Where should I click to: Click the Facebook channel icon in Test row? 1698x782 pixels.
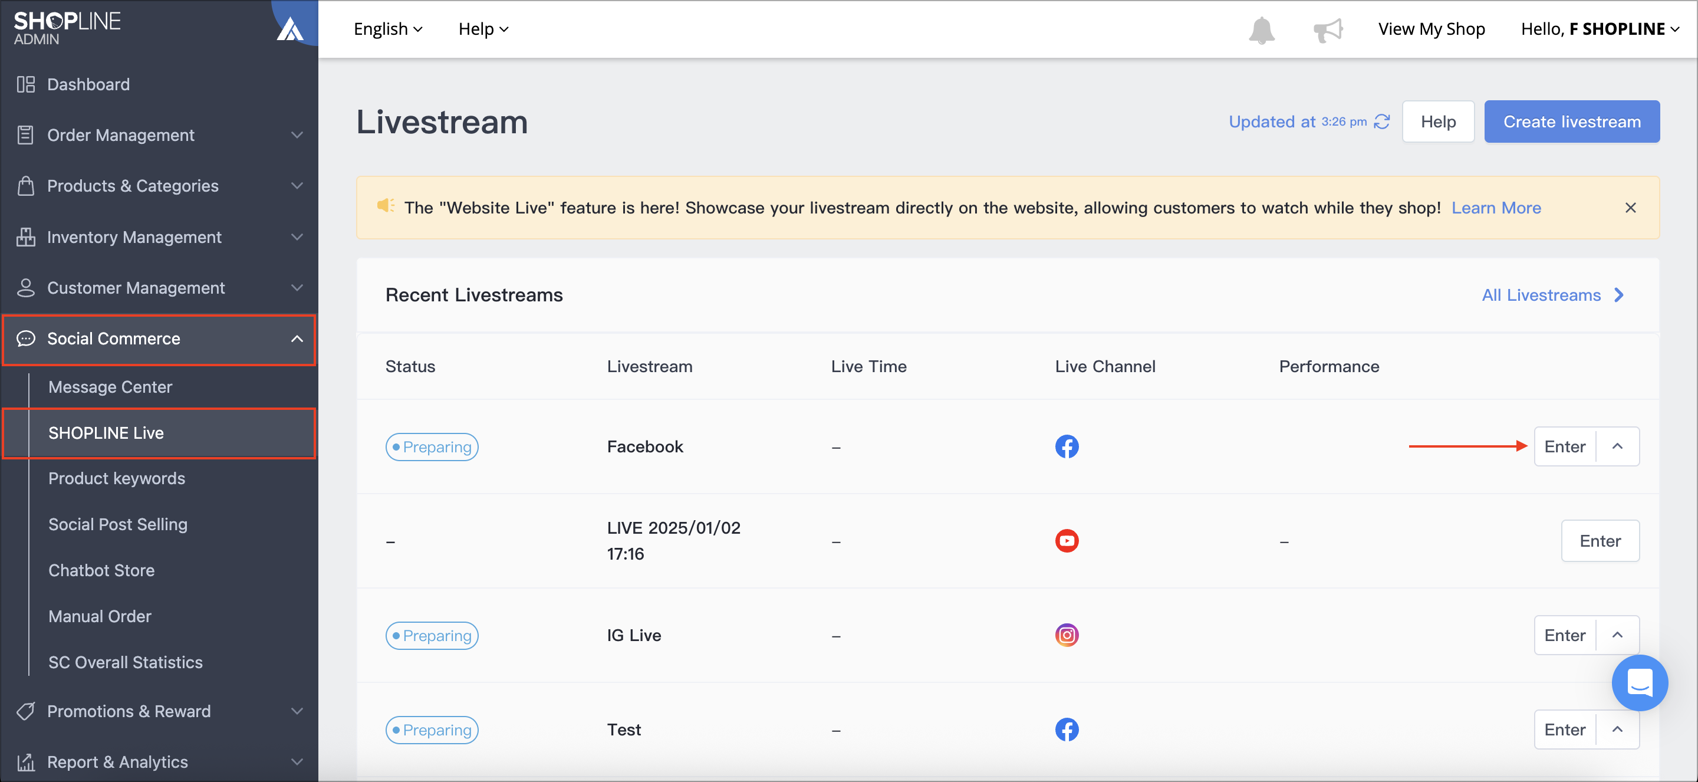click(x=1067, y=730)
